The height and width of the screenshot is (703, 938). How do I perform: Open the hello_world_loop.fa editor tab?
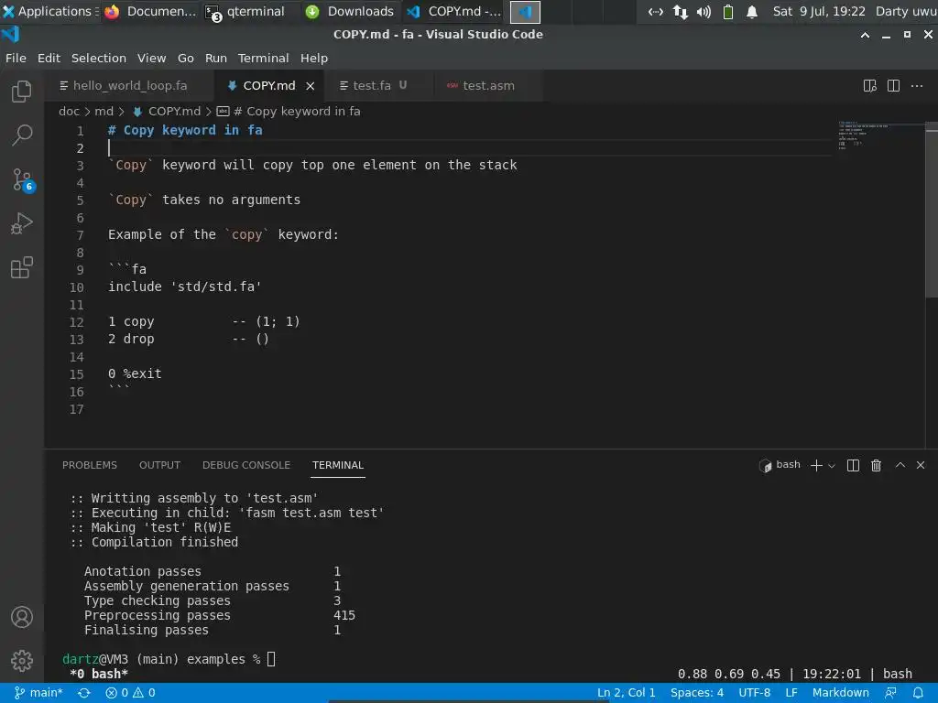point(130,85)
